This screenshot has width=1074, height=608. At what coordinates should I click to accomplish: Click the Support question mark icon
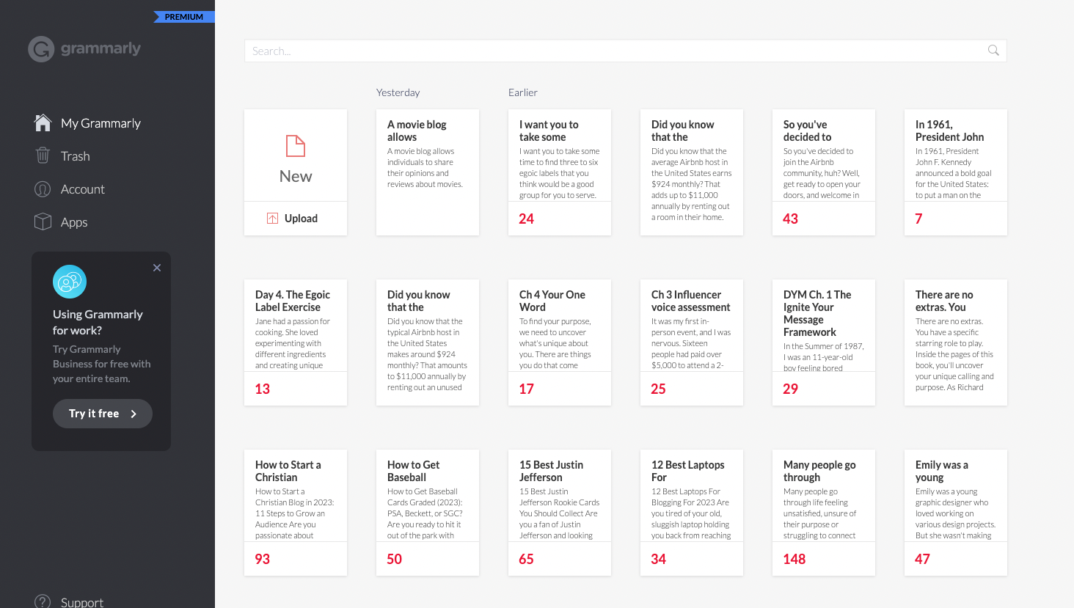[43, 601]
